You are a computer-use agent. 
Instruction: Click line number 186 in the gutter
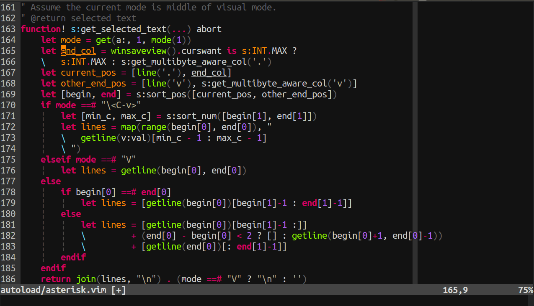[x=9, y=279]
